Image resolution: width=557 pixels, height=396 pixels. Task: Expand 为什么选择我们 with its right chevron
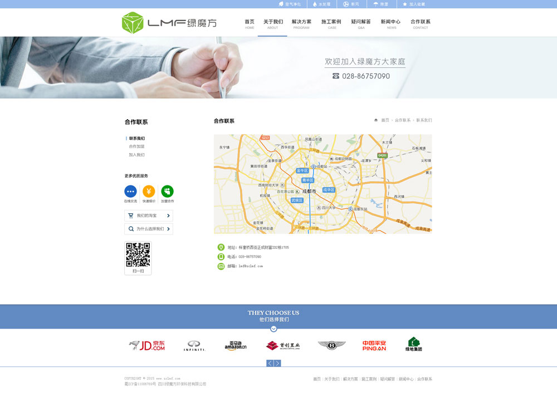point(168,229)
